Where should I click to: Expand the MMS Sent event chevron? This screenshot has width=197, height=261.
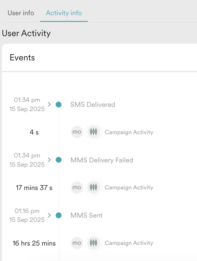49,215
